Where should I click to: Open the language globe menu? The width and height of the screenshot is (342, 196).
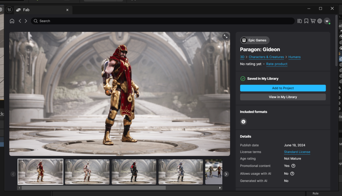(x=320, y=21)
